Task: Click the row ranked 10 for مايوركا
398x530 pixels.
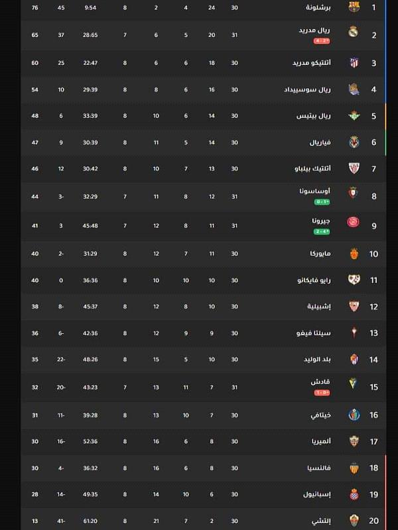Action: [204, 254]
